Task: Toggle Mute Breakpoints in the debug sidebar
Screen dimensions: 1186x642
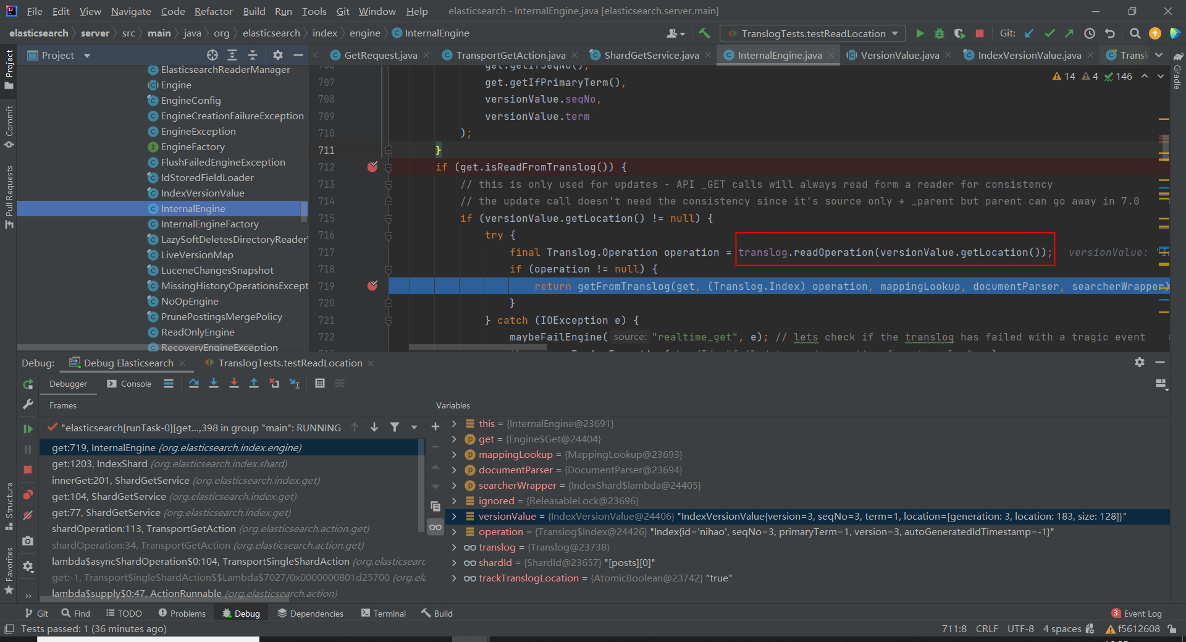Action: (x=28, y=515)
